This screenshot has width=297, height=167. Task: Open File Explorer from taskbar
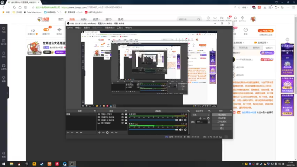[12, 164]
